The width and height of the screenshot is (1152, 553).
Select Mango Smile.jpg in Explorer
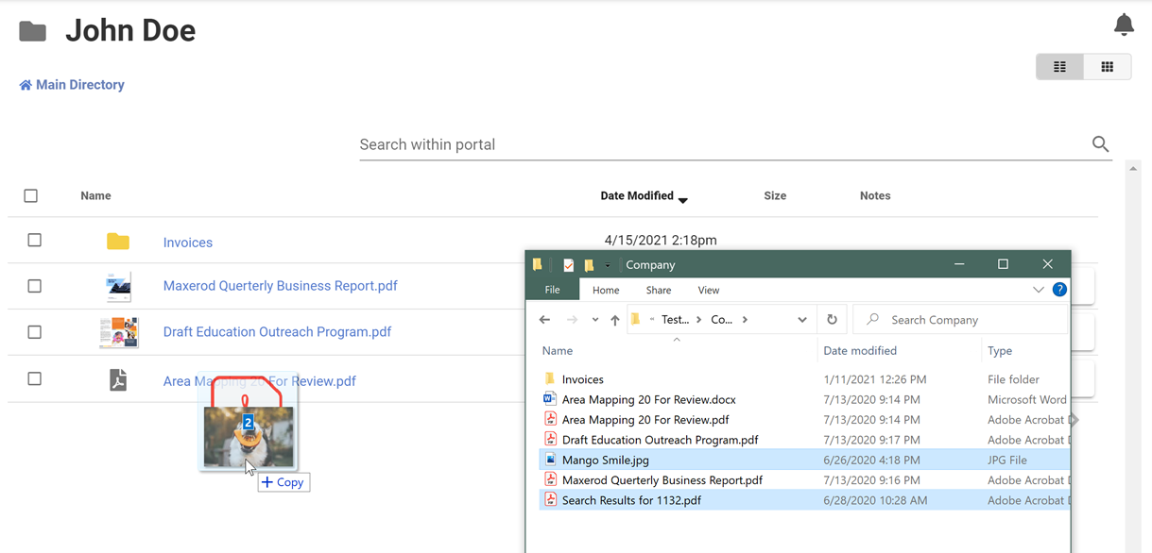tap(606, 461)
